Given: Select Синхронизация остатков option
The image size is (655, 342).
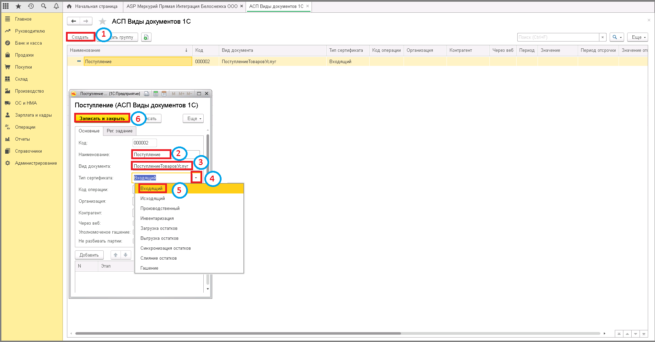Looking at the screenshot, I should click(x=189, y=248).
